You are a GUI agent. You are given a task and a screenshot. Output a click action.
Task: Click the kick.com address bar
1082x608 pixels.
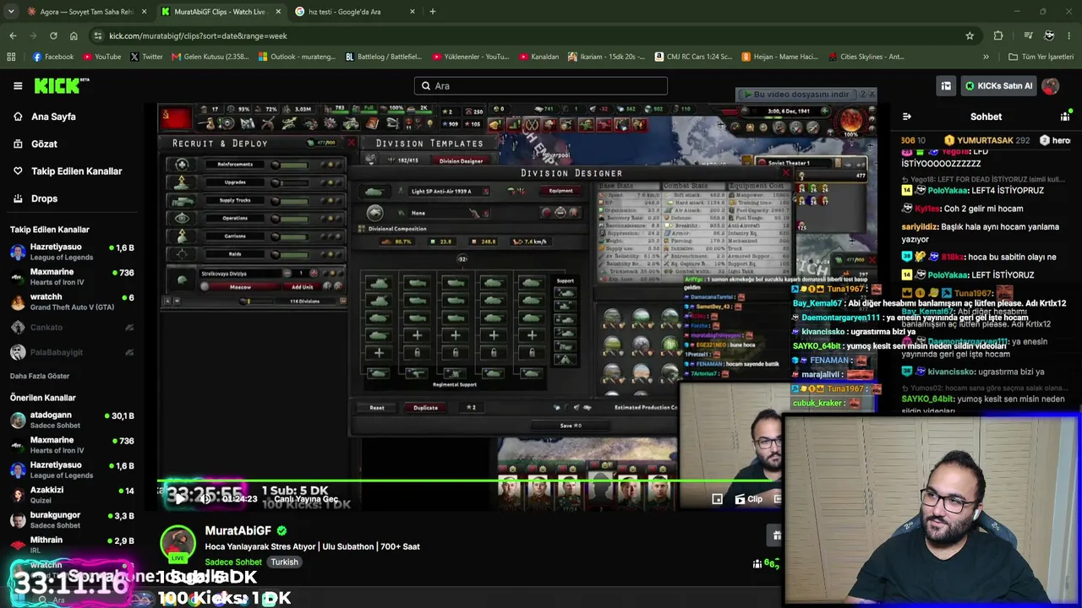pos(524,35)
